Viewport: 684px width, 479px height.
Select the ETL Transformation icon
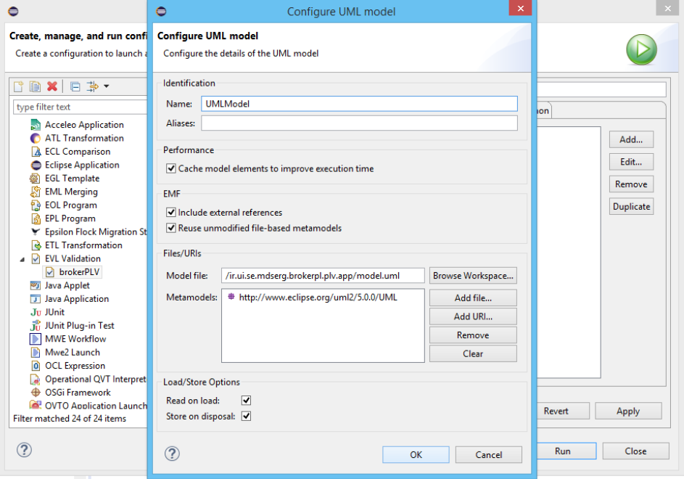pyautogui.click(x=36, y=245)
